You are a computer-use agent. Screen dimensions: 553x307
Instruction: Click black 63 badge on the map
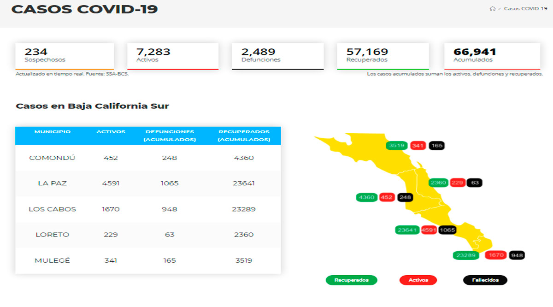click(x=474, y=183)
